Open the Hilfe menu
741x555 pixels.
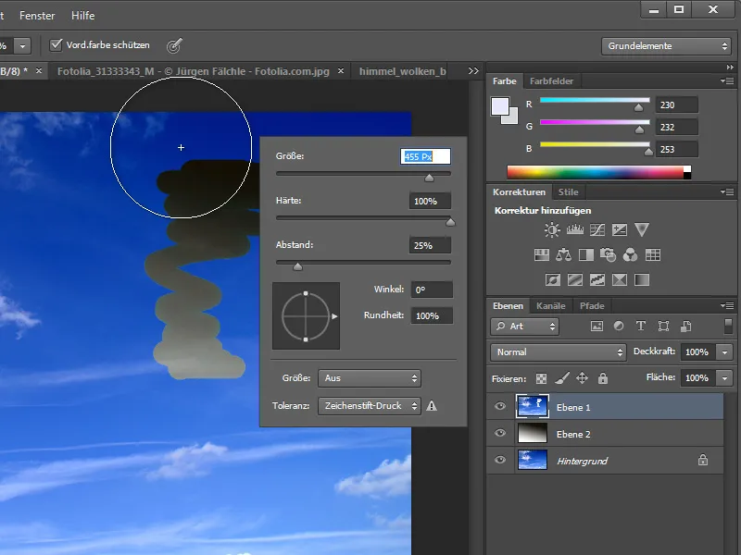click(83, 16)
